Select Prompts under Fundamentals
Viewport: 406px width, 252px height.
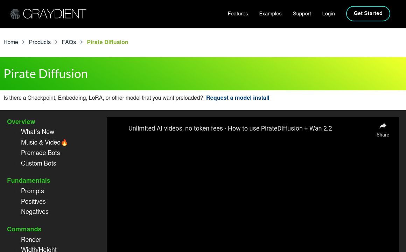(33, 191)
